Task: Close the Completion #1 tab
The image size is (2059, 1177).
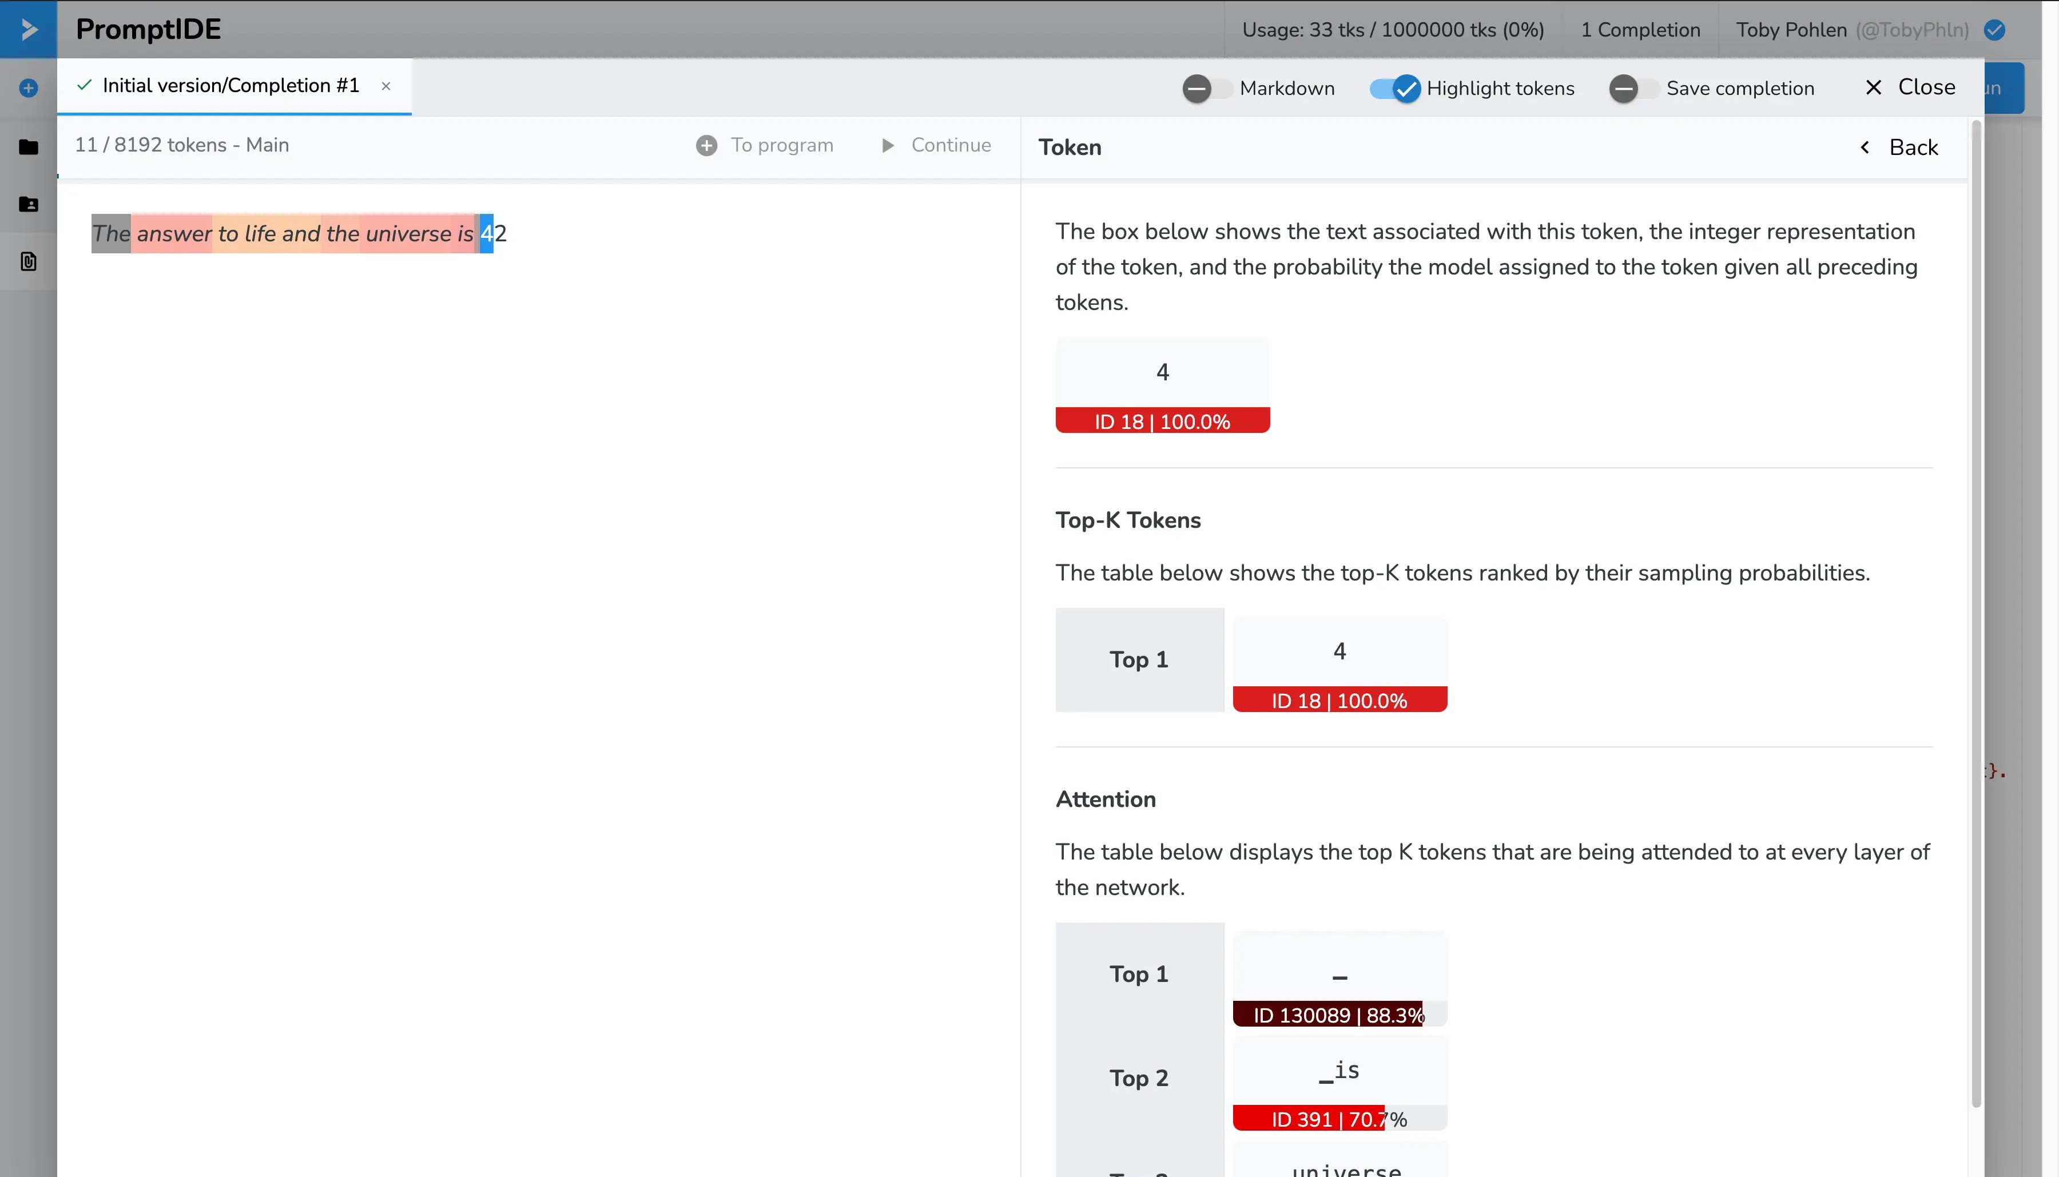Action: [x=385, y=86]
